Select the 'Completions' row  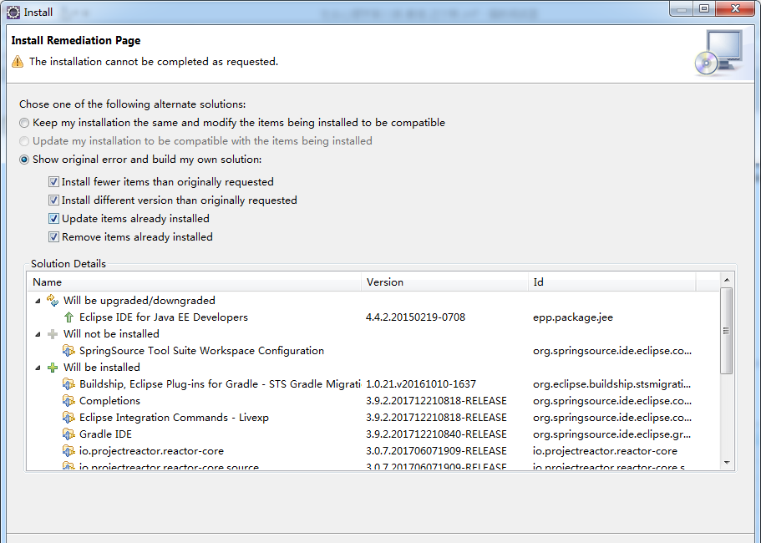click(x=109, y=401)
